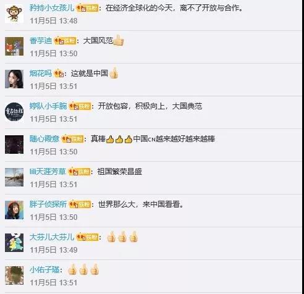Open username link 随心雨意
The image size is (304, 294).
point(44,139)
